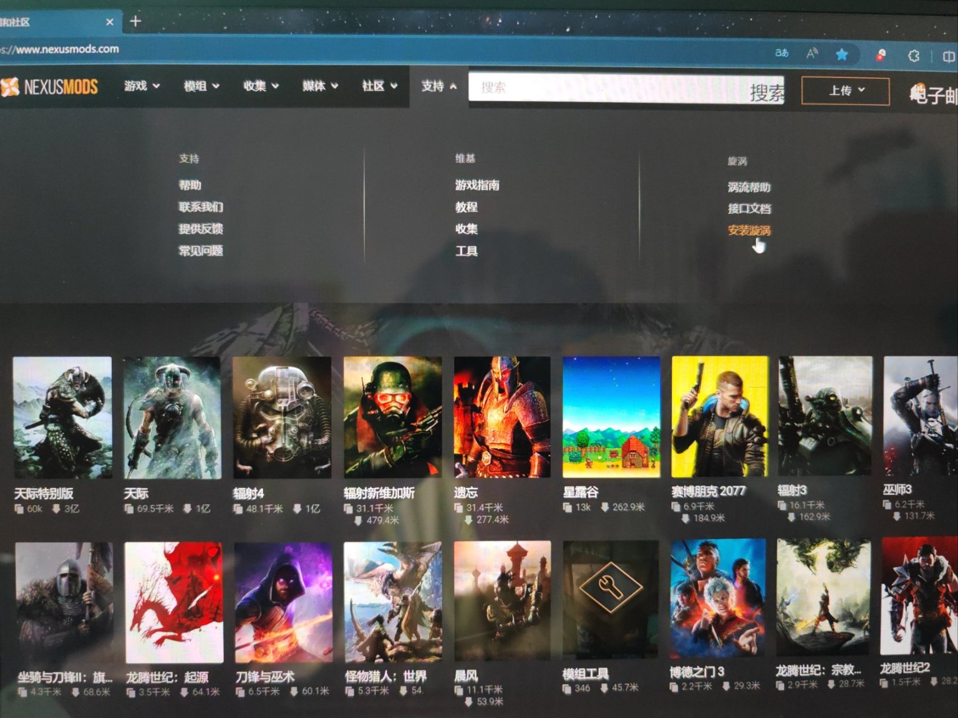The height and width of the screenshot is (718, 958).
Task: Open 接口文档 link
Action: pyautogui.click(x=749, y=209)
